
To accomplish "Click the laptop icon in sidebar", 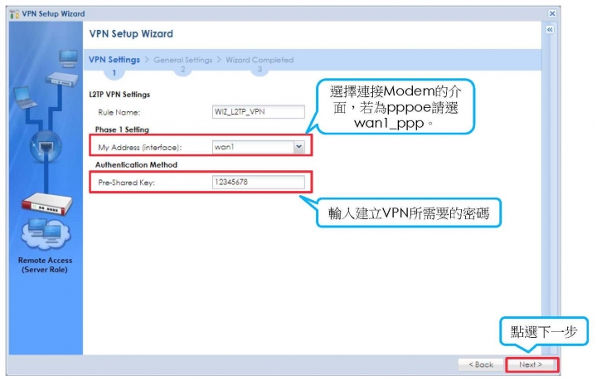I will click(x=25, y=98).
